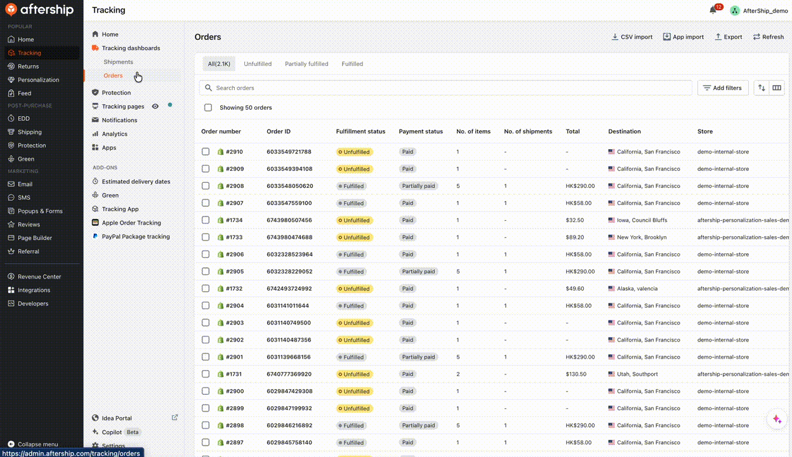This screenshot has width=792, height=457.
Task: Click the AfterShip_demo account avatar
Action: 735,11
